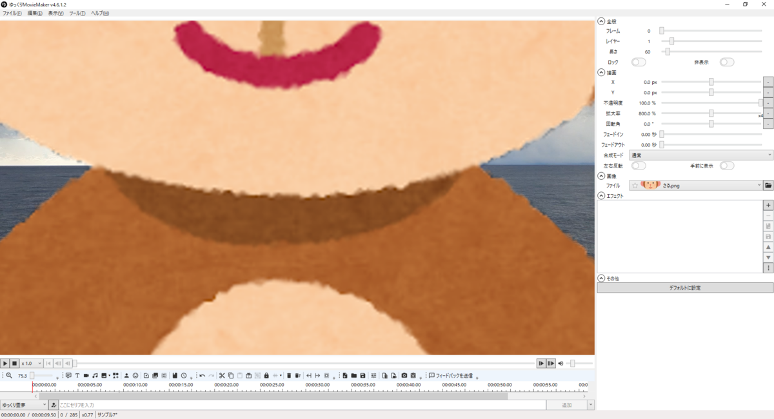Open the ファイル menu

point(12,13)
